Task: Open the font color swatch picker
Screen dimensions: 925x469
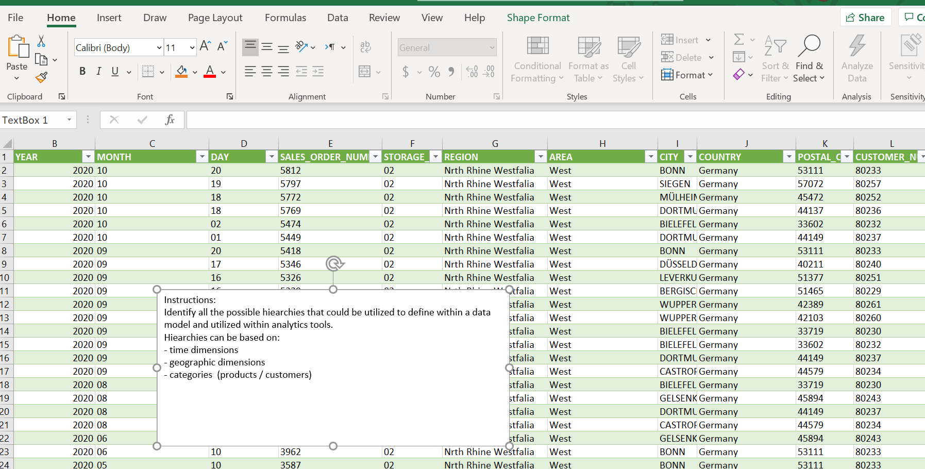Action: (223, 72)
